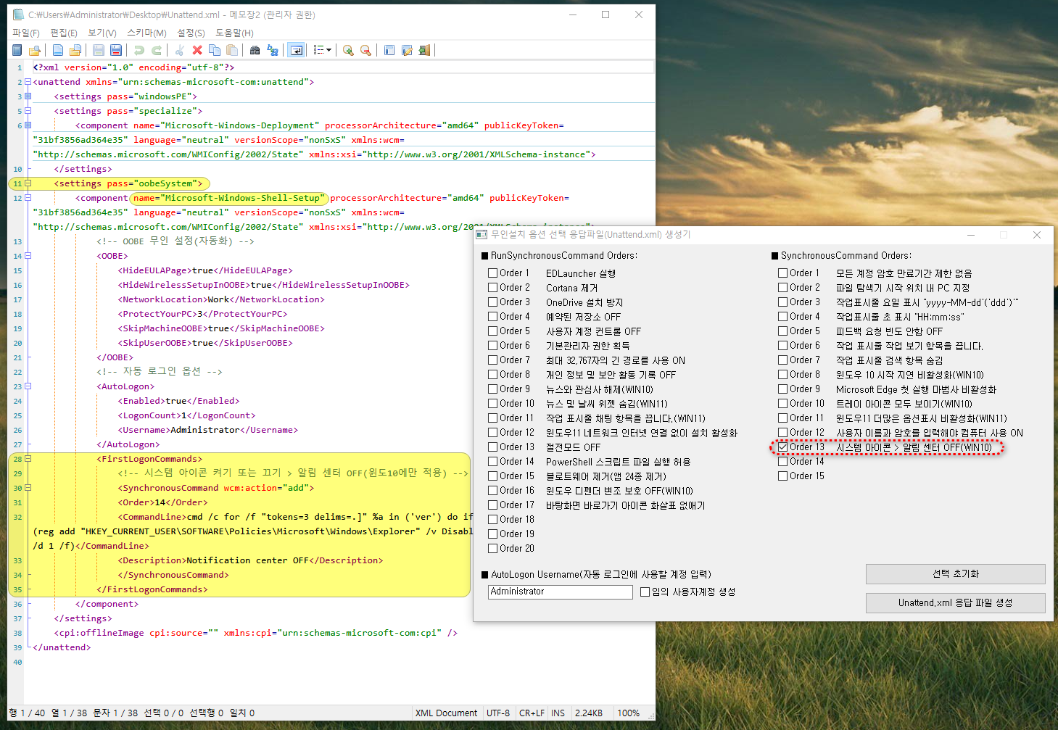Check Order 2 파일 탐색기 시작 위치 내 PC 지정

pyautogui.click(x=782, y=288)
